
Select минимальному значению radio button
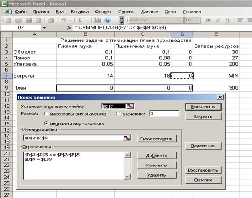(46, 124)
